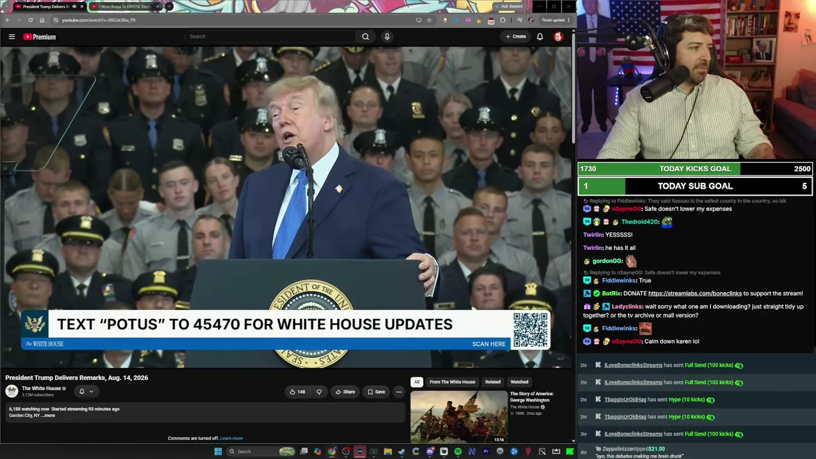Click the chat message 'Calm down karen lol'

click(672, 342)
